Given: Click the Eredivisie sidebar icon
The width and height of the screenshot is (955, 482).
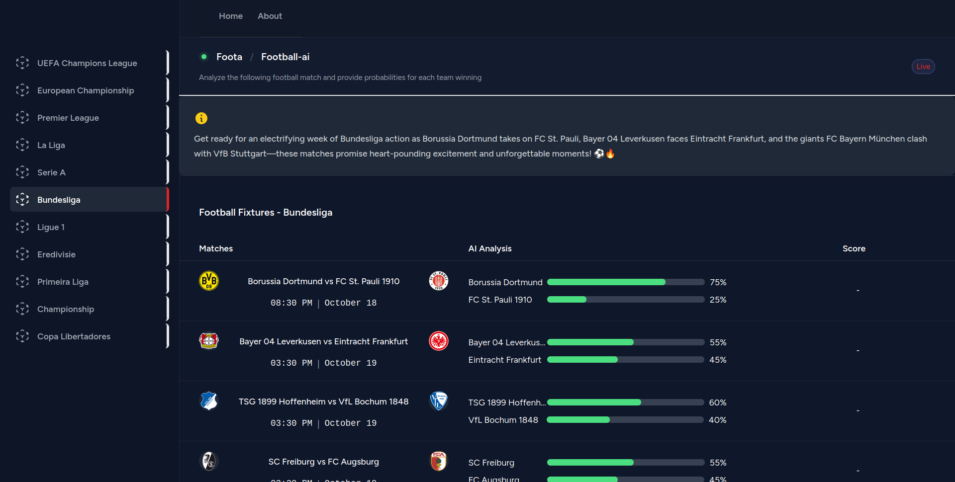Looking at the screenshot, I should tap(22, 254).
